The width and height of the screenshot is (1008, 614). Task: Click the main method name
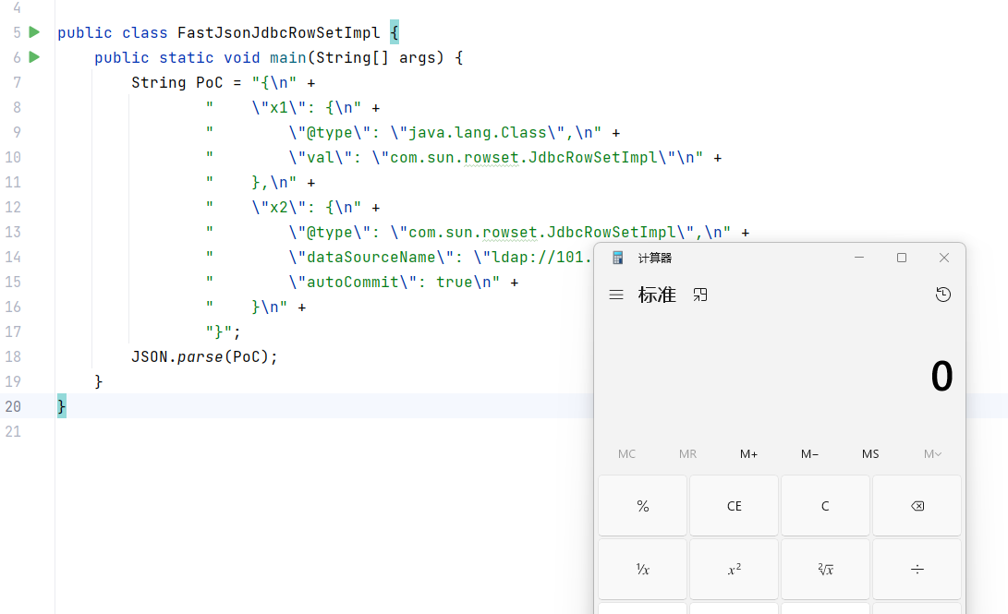287,58
